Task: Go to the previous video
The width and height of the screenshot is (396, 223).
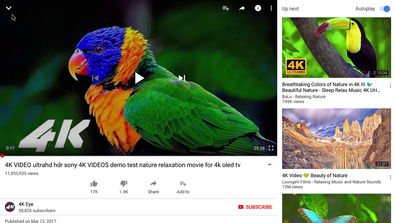Action: tap(95, 78)
